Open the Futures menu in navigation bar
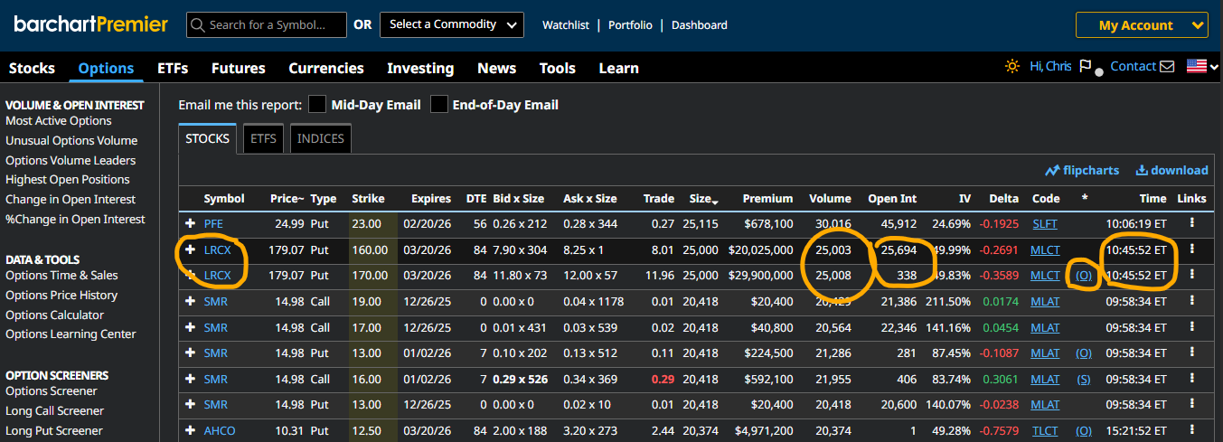 (238, 68)
